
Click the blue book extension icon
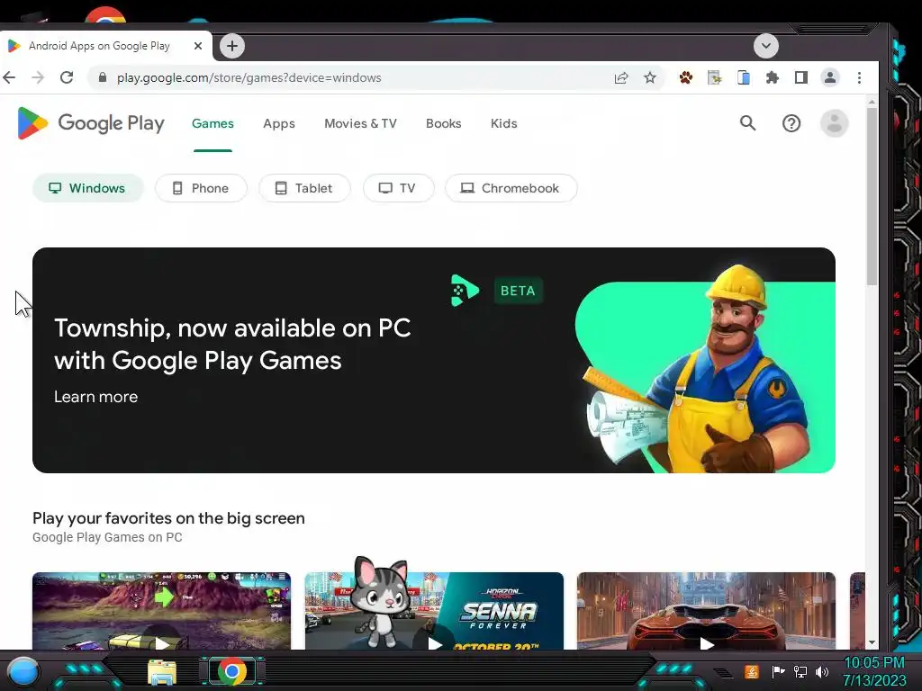click(743, 77)
